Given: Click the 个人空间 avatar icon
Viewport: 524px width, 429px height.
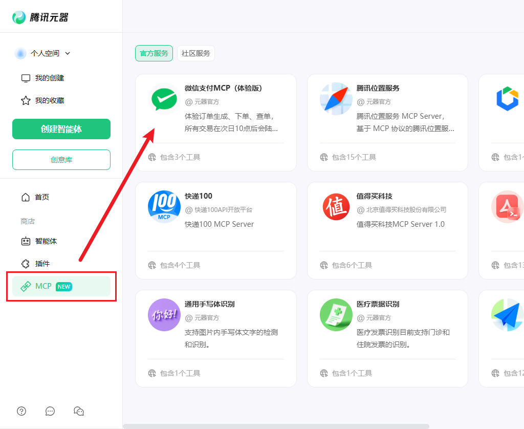Looking at the screenshot, I should click(20, 53).
